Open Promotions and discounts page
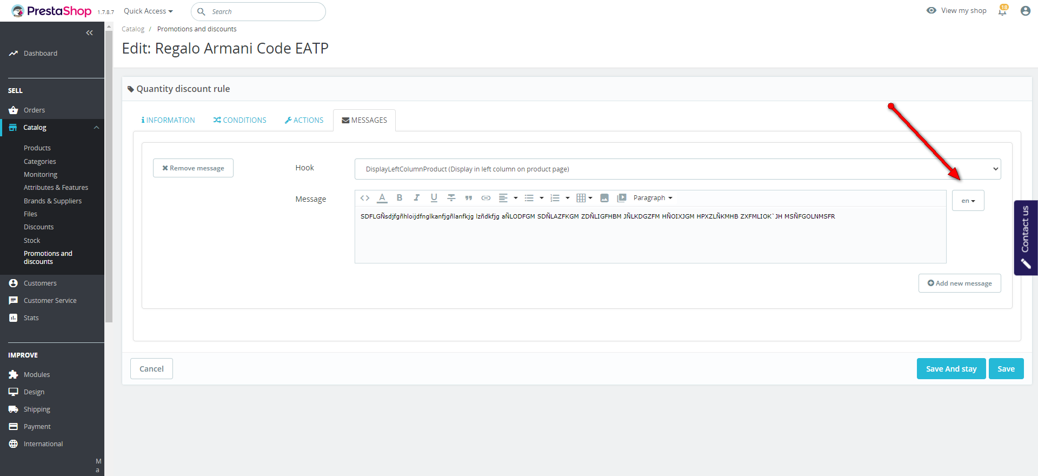Viewport: 1038px width, 476px height. coord(48,257)
